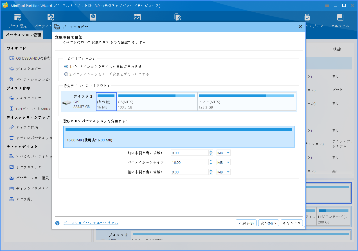Open データ復元 tool in the top toolbar

click(17, 21)
